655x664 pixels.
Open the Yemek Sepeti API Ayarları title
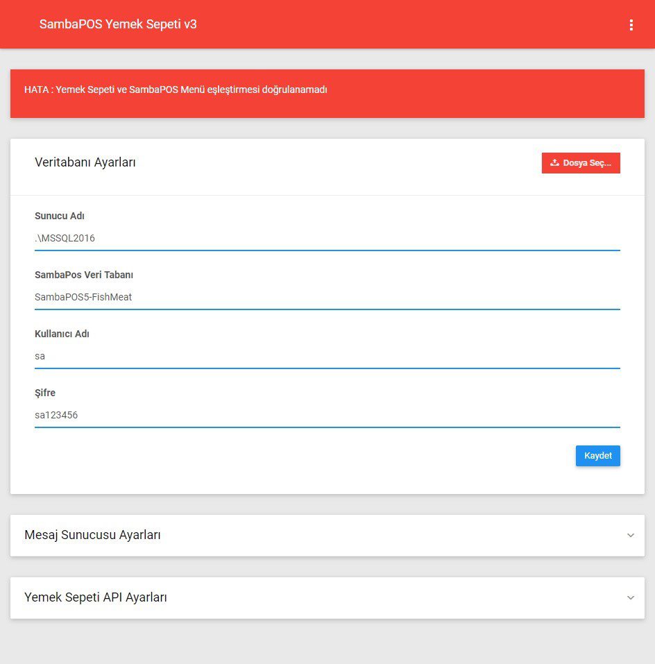click(96, 597)
